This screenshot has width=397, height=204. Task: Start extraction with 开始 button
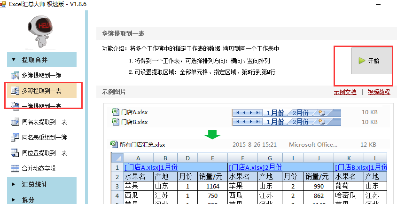pyautogui.click(x=372, y=61)
